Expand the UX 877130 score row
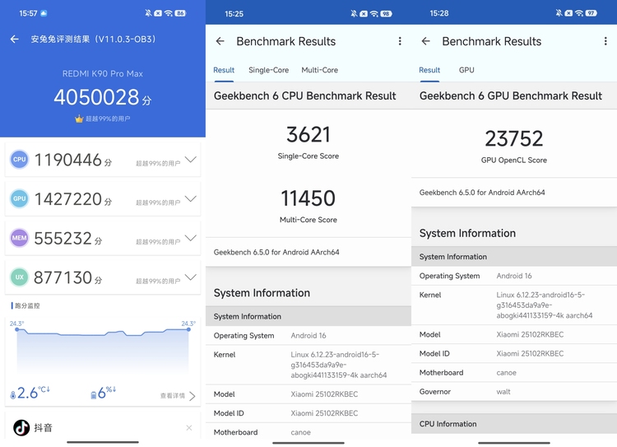Screen dimensions: 617x447 coord(191,277)
